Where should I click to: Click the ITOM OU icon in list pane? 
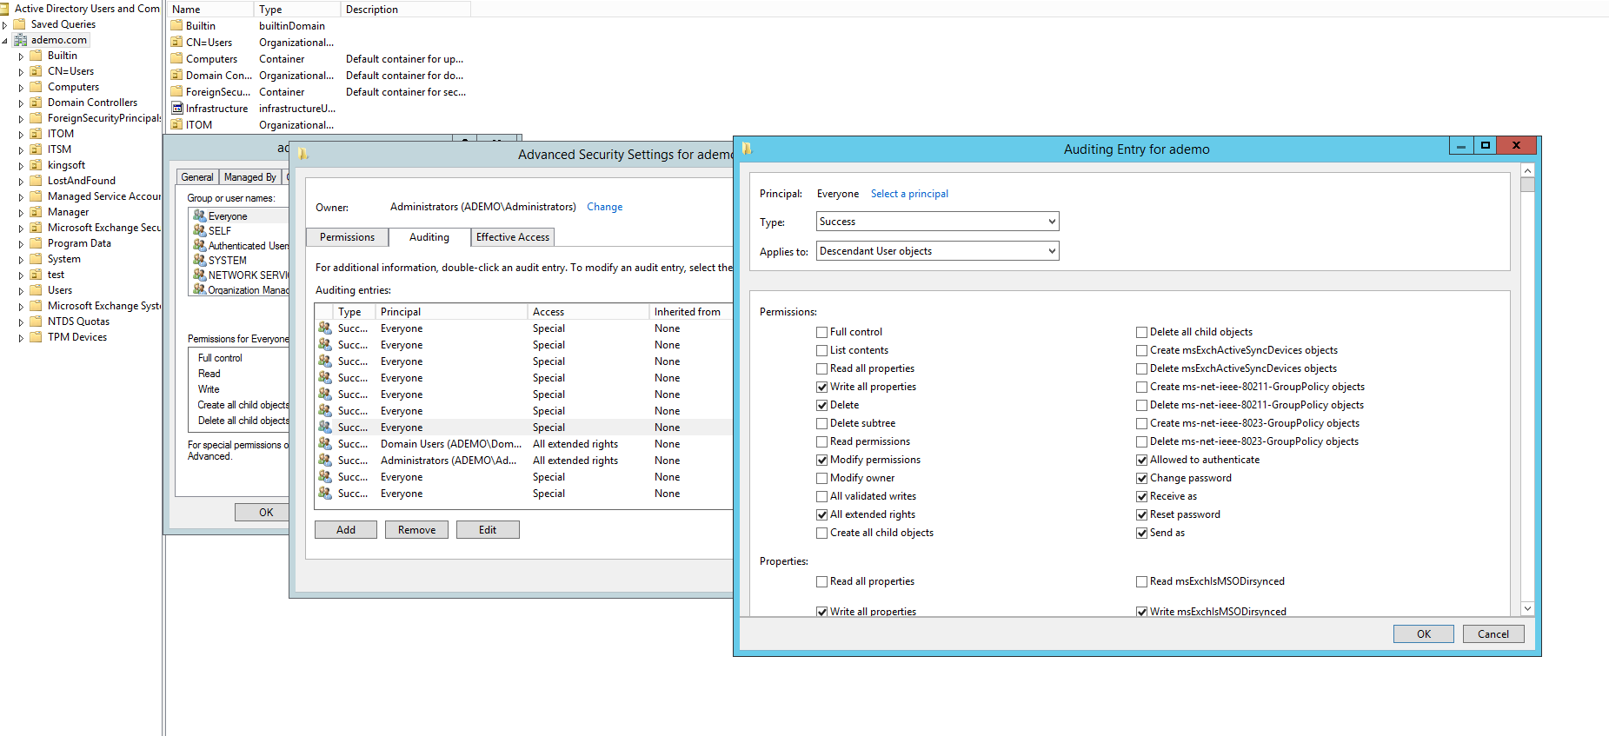177,125
